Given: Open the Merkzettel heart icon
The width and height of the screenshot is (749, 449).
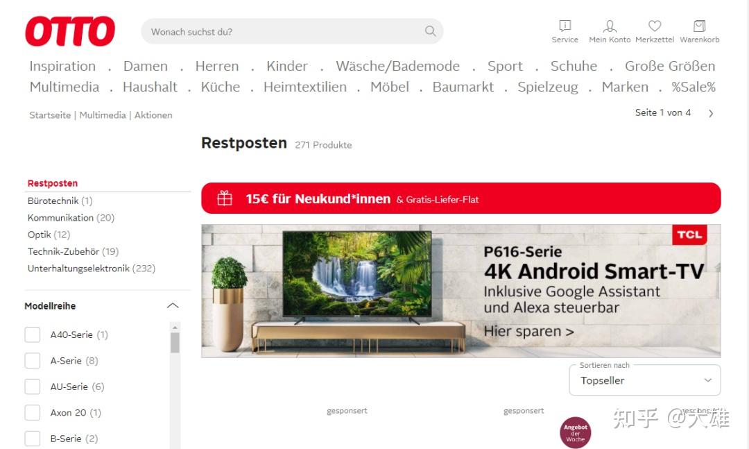Looking at the screenshot, I should [x=655, y=26].
